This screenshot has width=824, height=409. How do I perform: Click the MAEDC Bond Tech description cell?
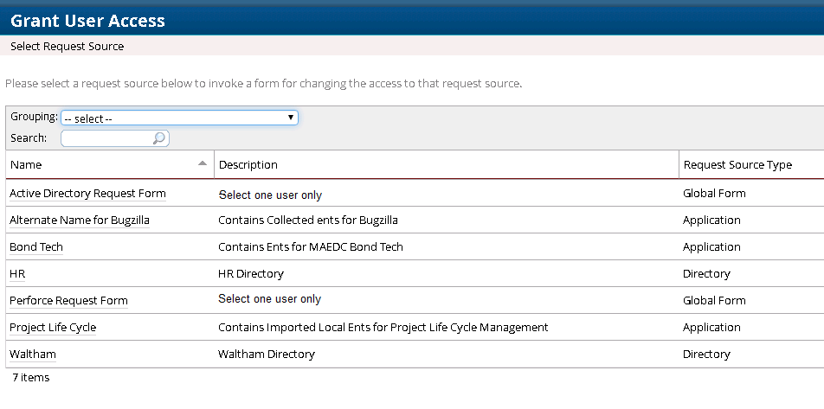(x=311, y=247)
